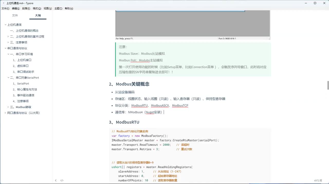The image size is (329, 184).
Task: Click the 注意： text in callout
Action: (x=123, y=47)
